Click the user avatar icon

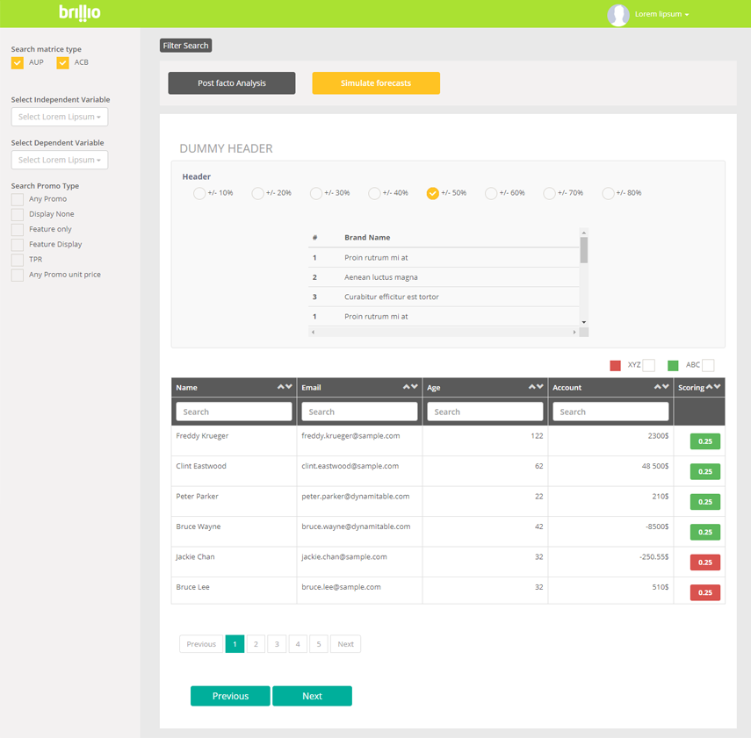[618, 15]
